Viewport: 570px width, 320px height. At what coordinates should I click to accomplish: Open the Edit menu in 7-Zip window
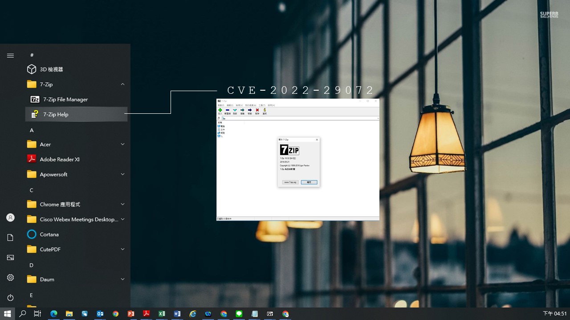tap(230, 105)
